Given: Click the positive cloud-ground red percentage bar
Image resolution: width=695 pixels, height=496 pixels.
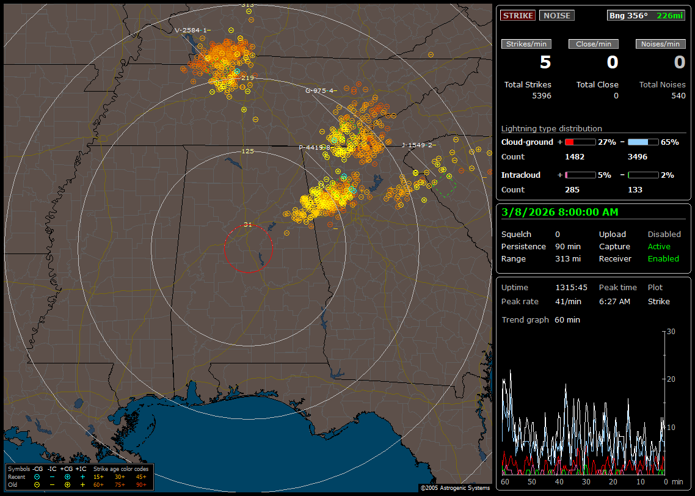Looking at the screenshot, I should coord(580,142).
